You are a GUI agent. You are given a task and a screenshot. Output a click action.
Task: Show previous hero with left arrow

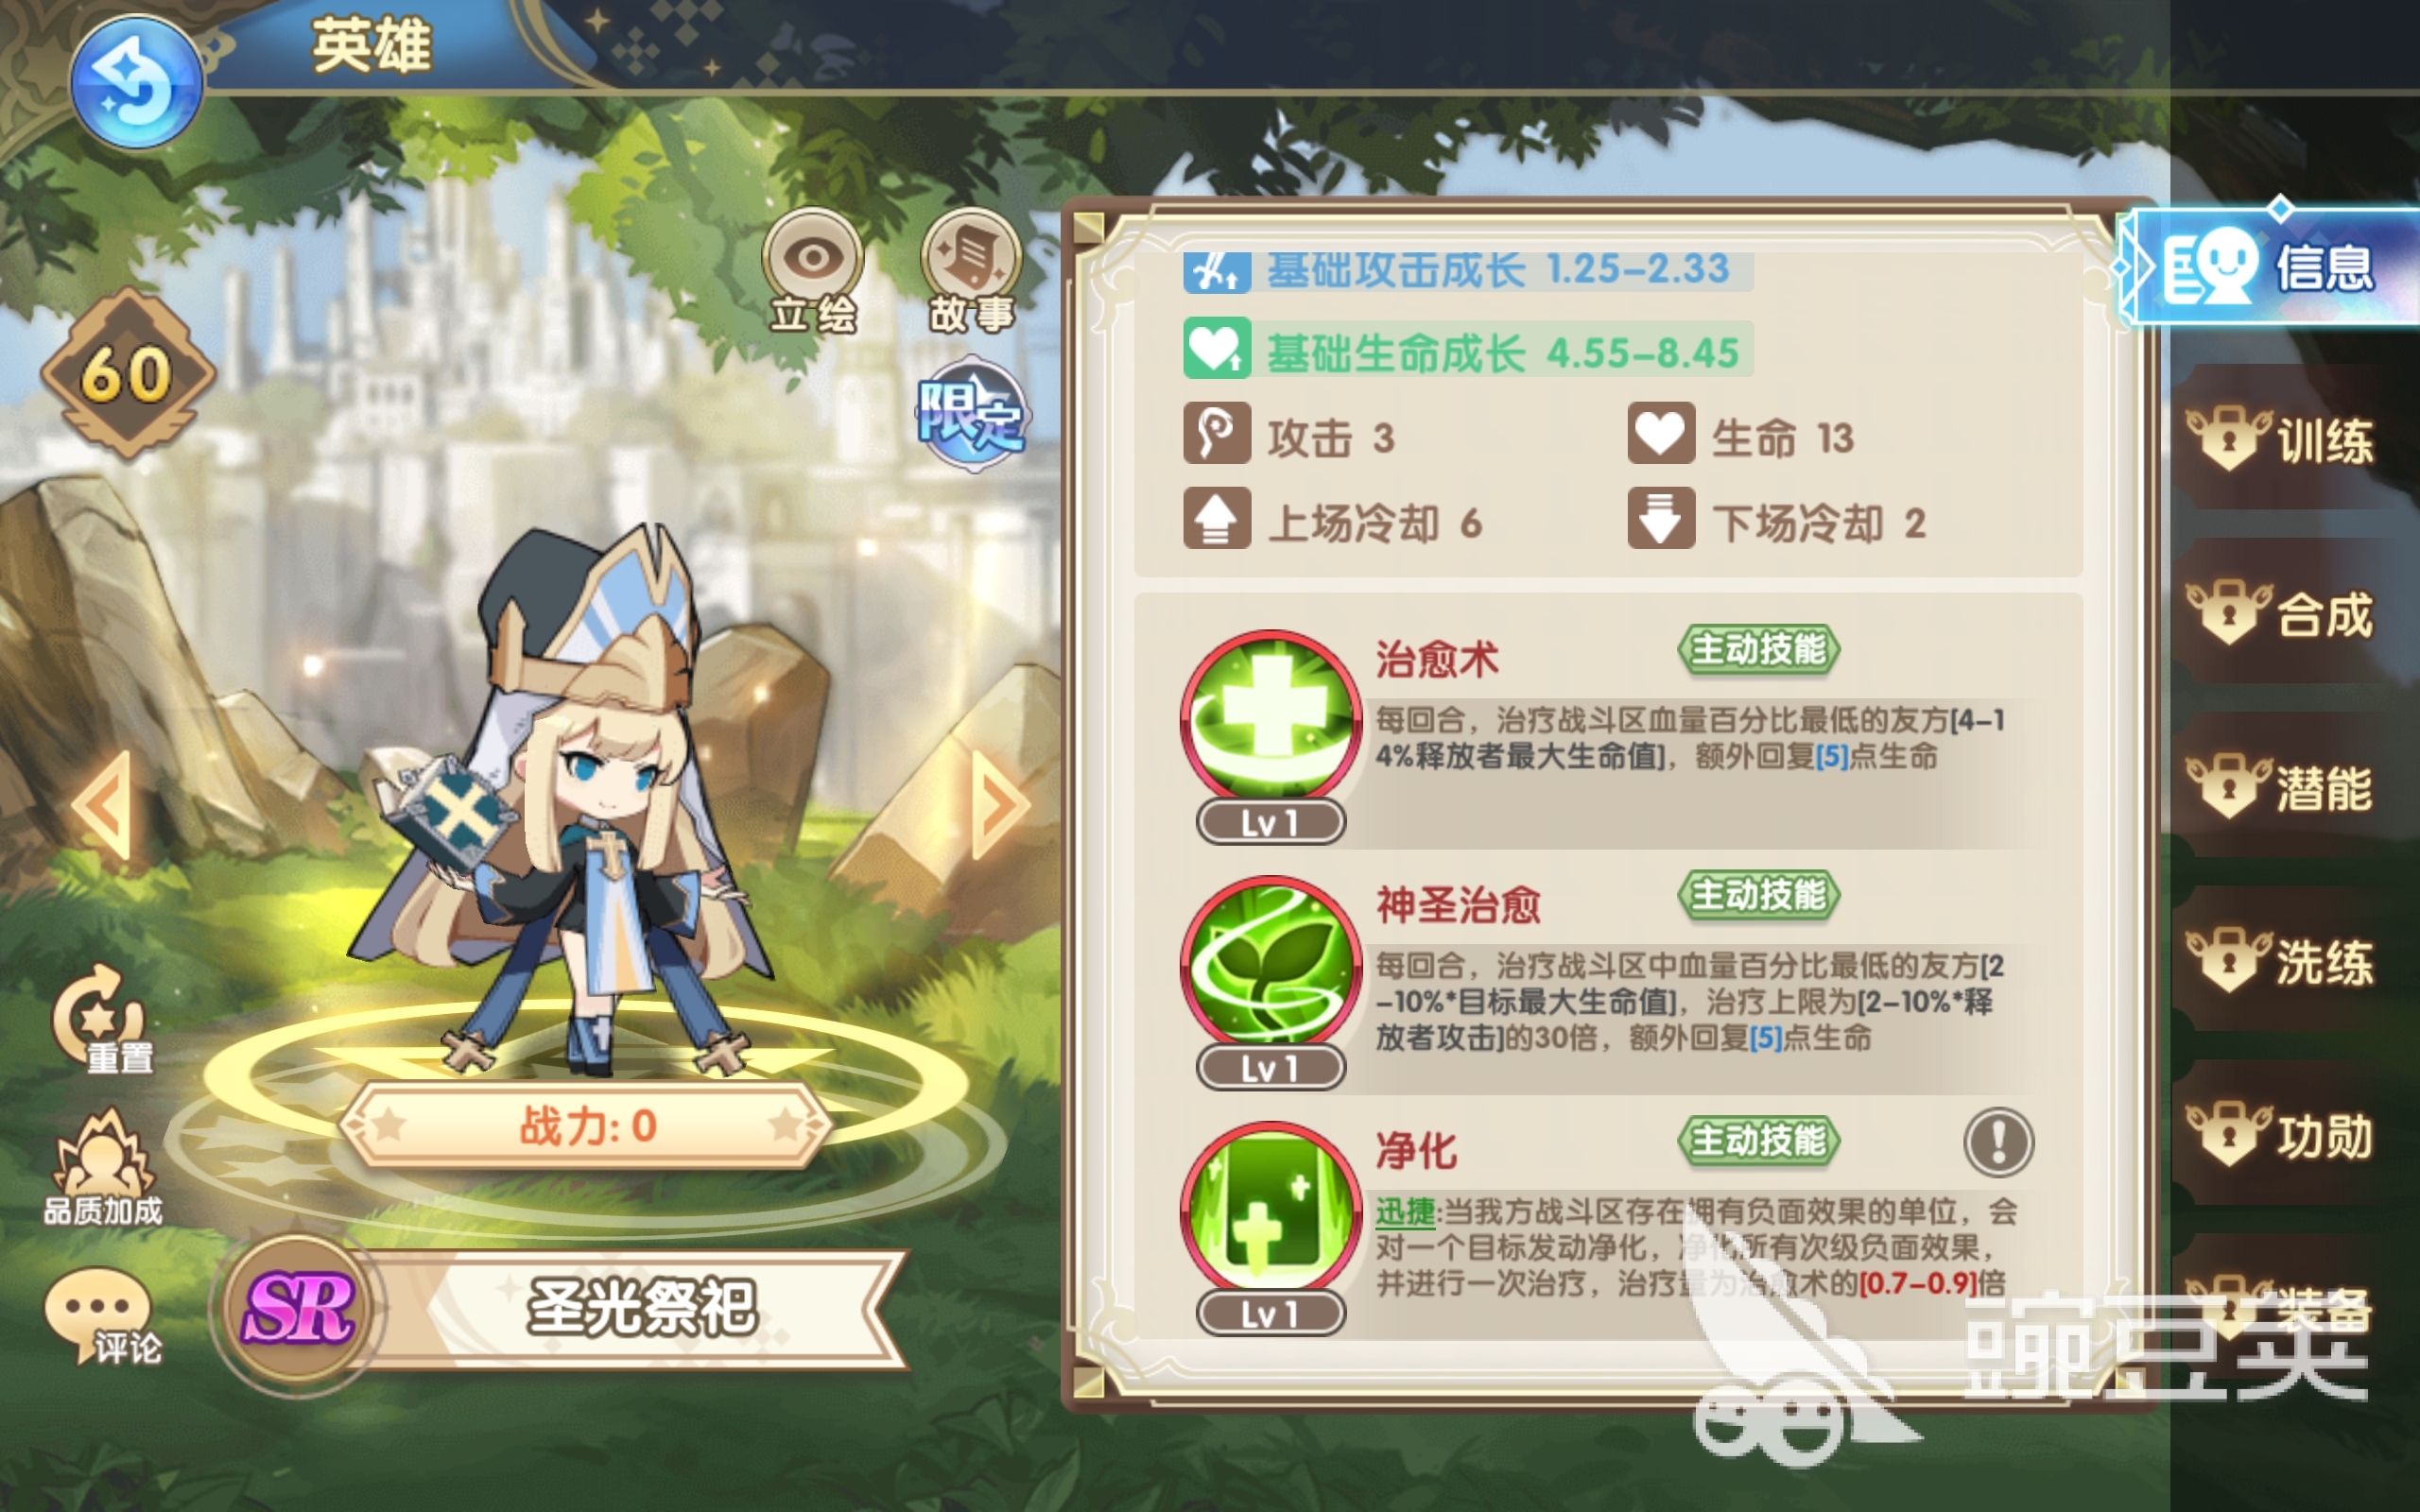[x=103, y=805]
